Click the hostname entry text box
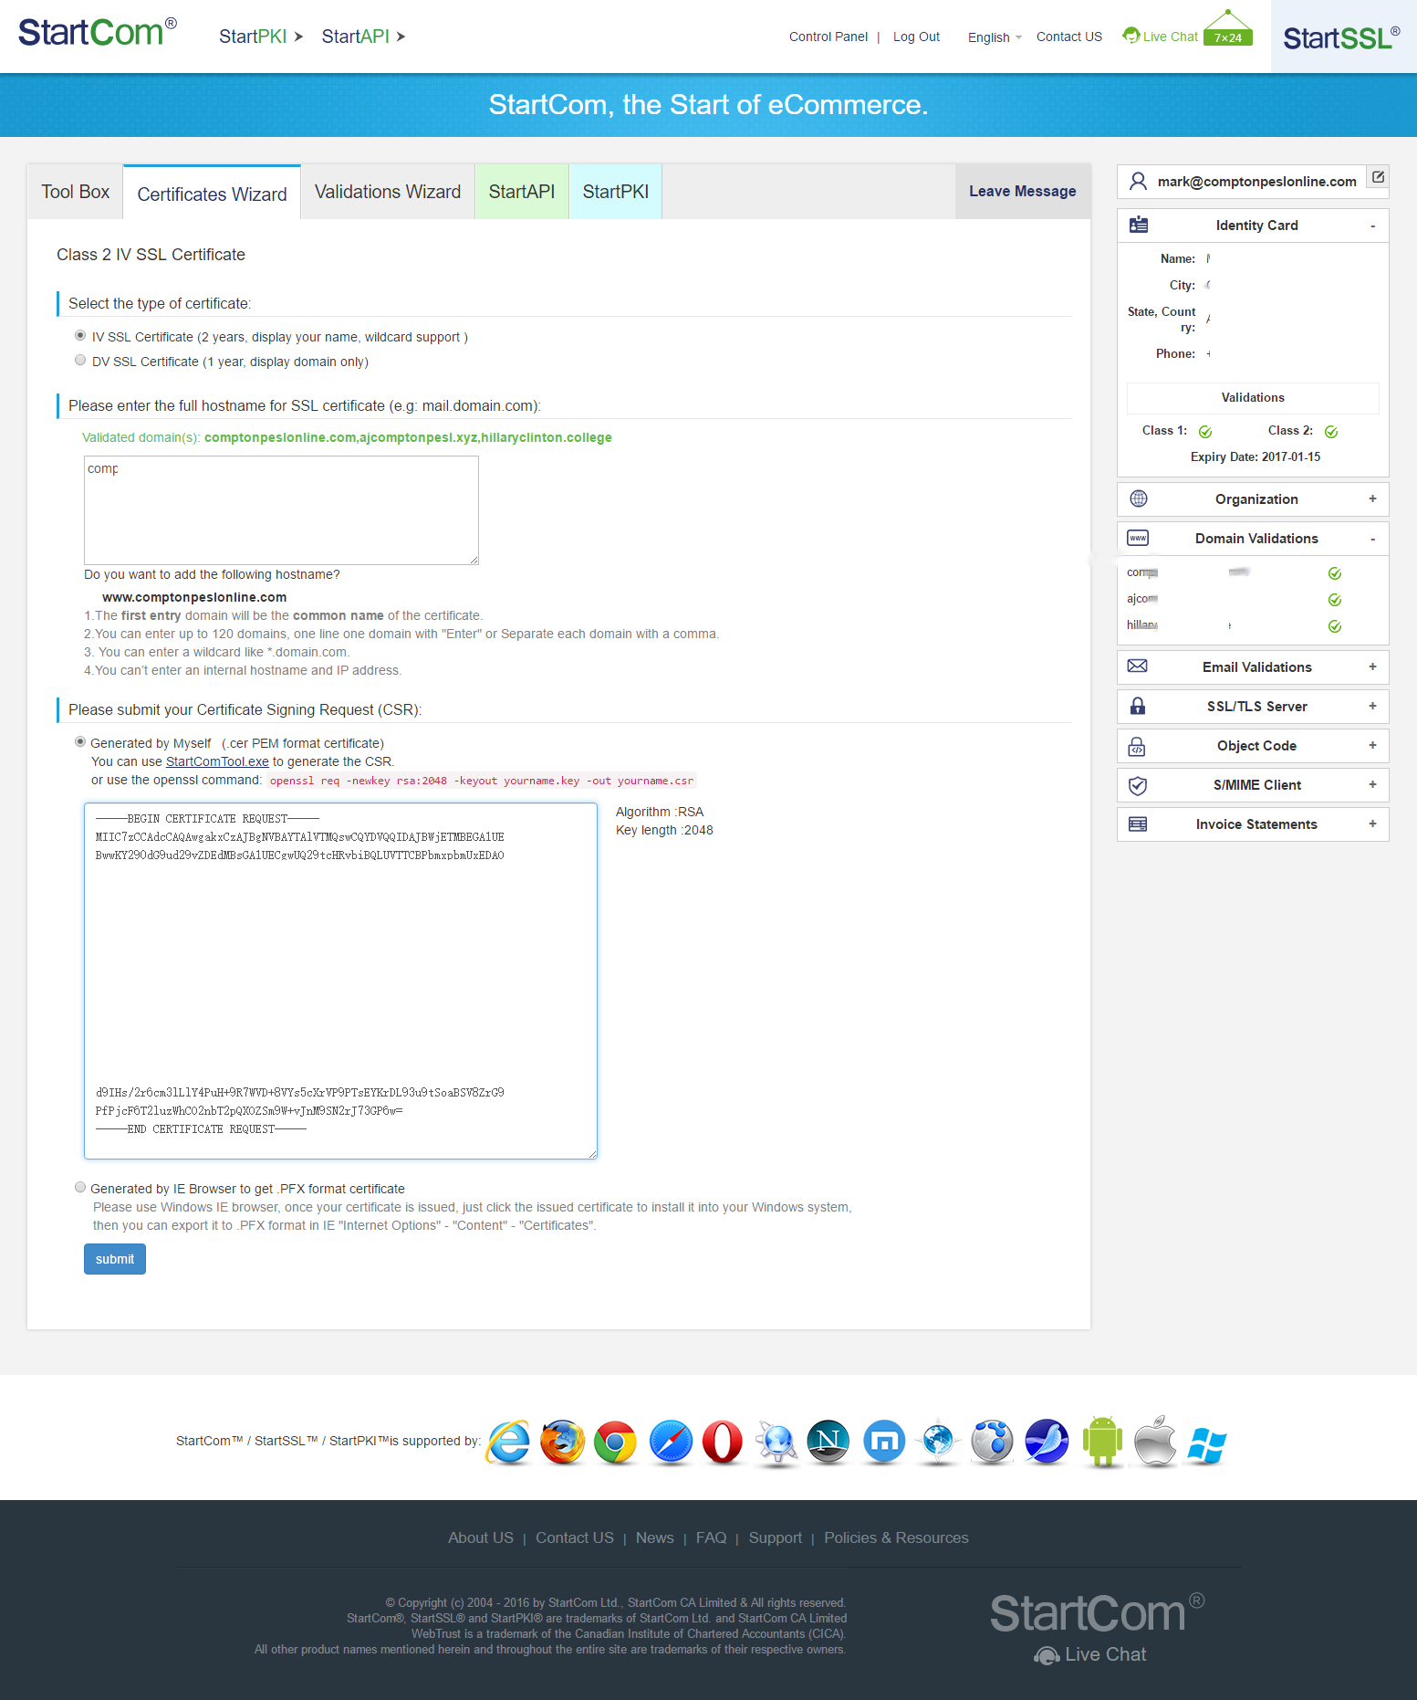Screen dimensions: 1417x1700 (281, 510)
